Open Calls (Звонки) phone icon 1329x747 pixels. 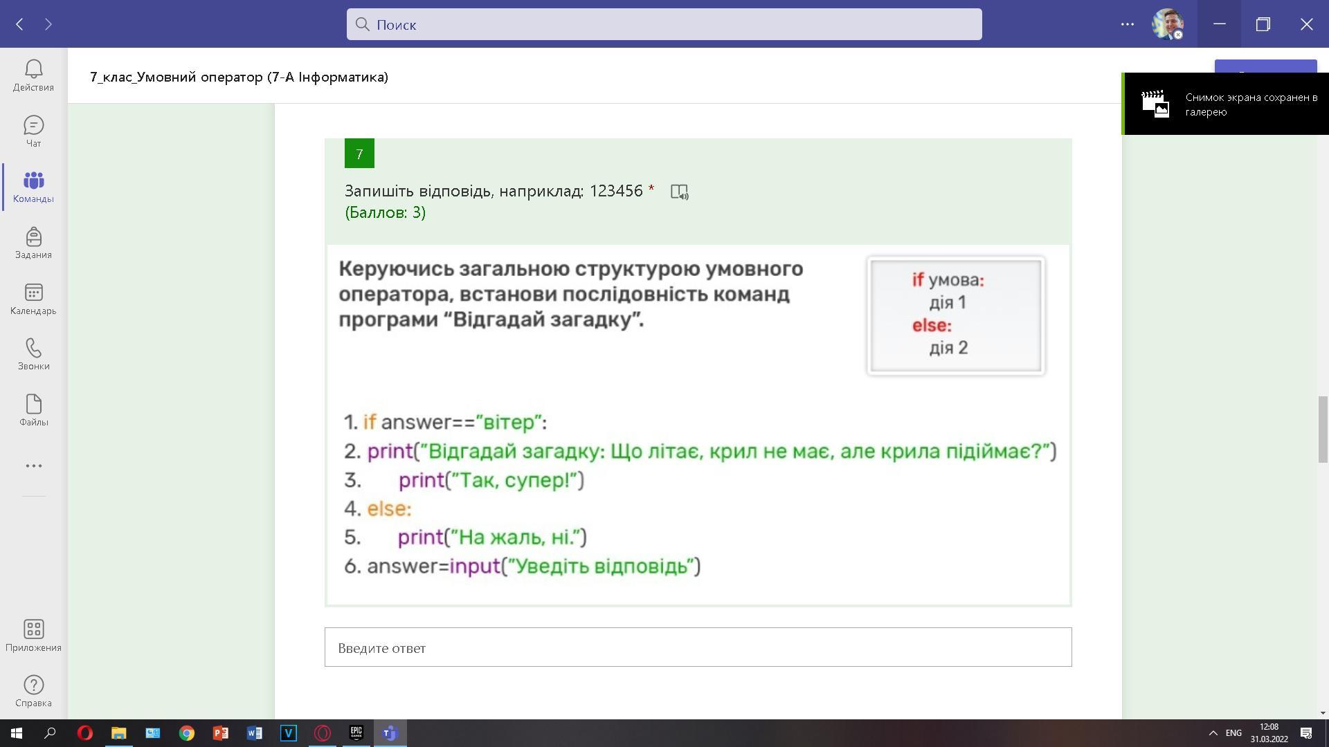click(x=33, y=354)
